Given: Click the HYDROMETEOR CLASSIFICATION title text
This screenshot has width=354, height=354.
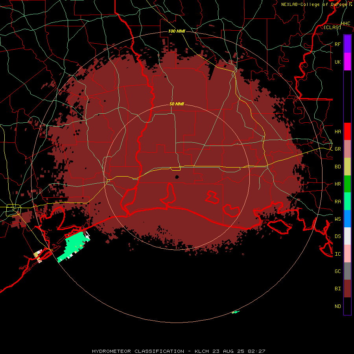Looking at the screenshot, I should click(x=138, y=351).
